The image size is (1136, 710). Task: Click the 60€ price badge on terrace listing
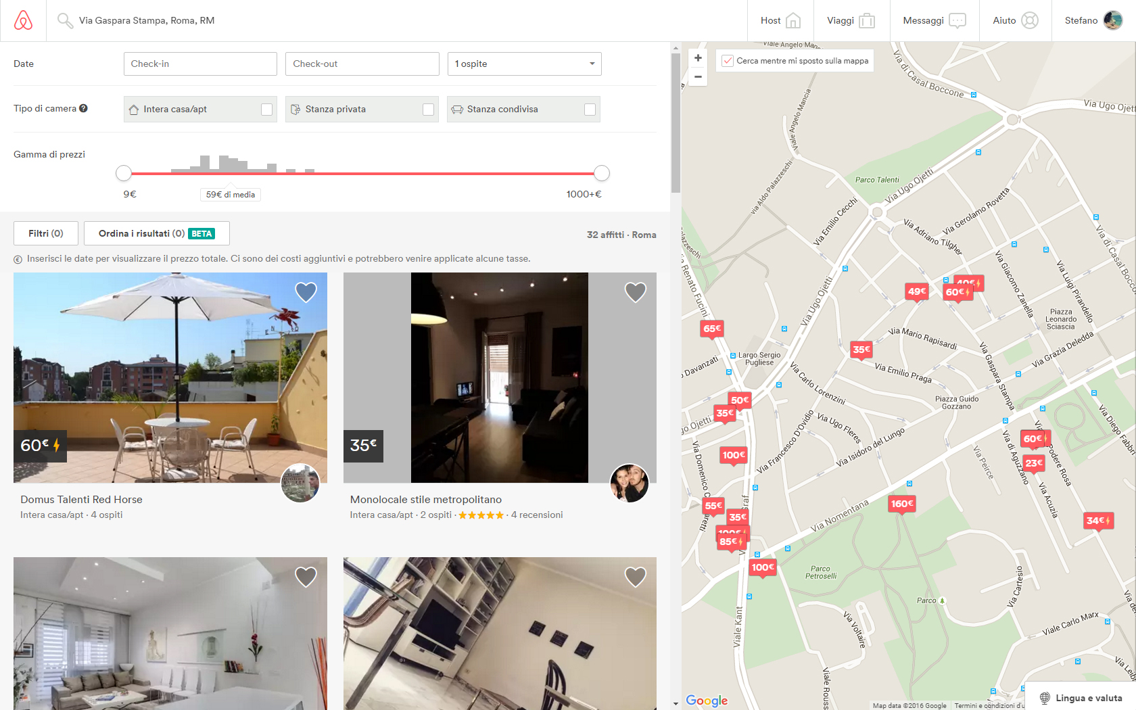[40, 446]
